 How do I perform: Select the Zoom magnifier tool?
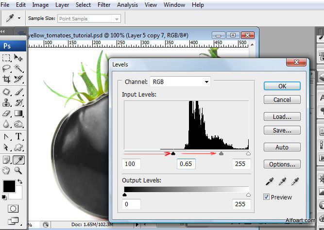coord(18,170)
